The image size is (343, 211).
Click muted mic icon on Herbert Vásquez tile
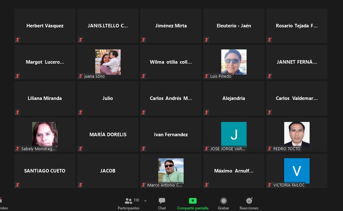[x=18, y=40]
